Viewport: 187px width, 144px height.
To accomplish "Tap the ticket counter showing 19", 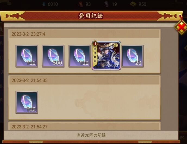I will click(111, 4).
